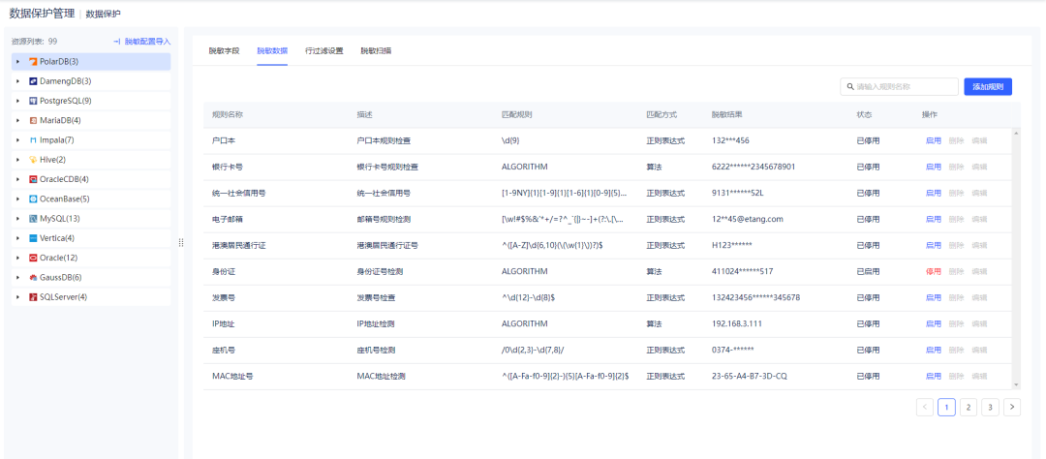Expand the MariaDB tree node arrow
Image resolution: width=1046 pixels, height=459 pixels.
17,120
